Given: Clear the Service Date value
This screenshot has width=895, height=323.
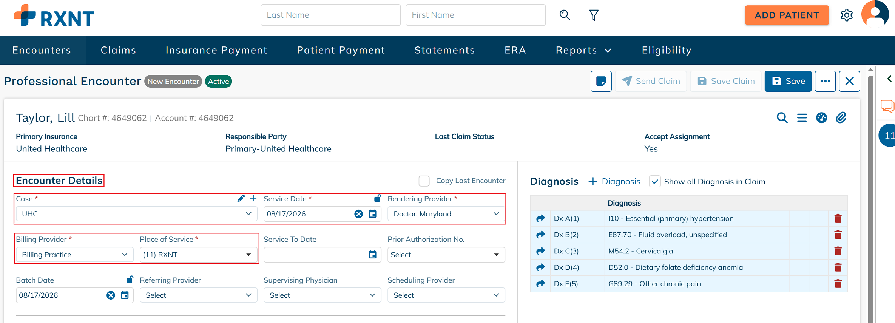Looking at the screenshot, I should pyautogui.click(x=358, y=214).
